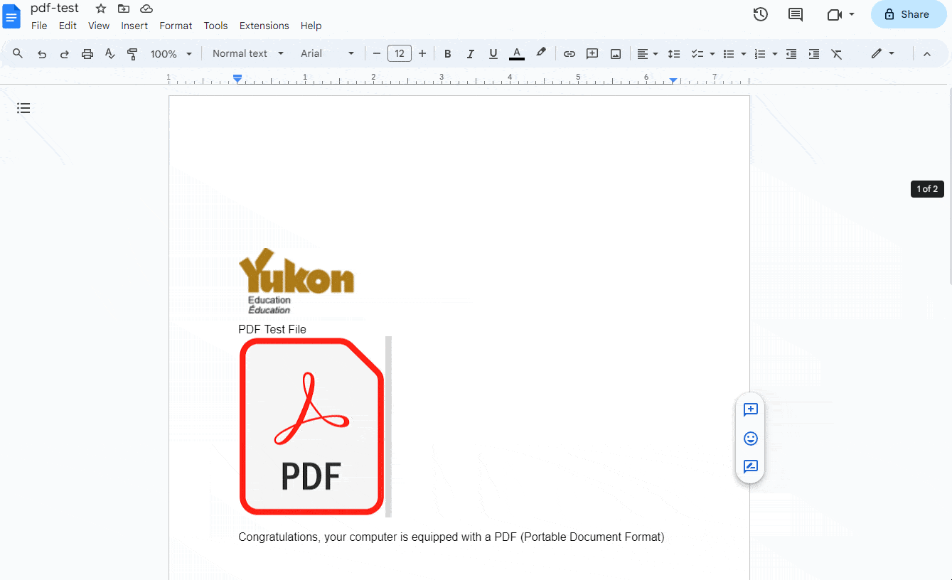Decrease the font size
This screenshot has width=952, height=580.
[x=377, y=53]
